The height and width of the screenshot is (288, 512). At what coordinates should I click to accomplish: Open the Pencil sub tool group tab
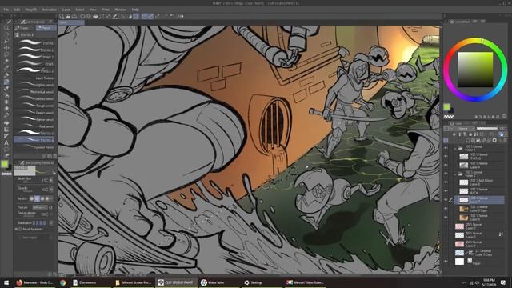coord(46,28)
